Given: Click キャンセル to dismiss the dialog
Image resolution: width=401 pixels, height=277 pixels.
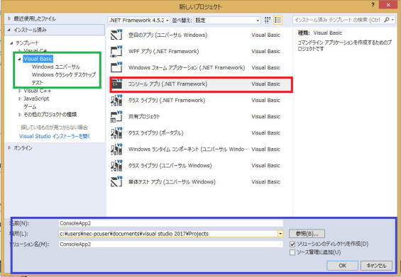Looking at the screenshot, I should [376, 266].
